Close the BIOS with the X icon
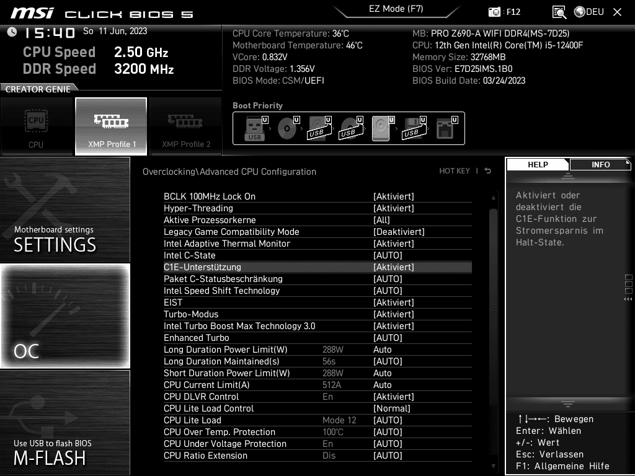This screenshot has width=635, height=476. 617,12
